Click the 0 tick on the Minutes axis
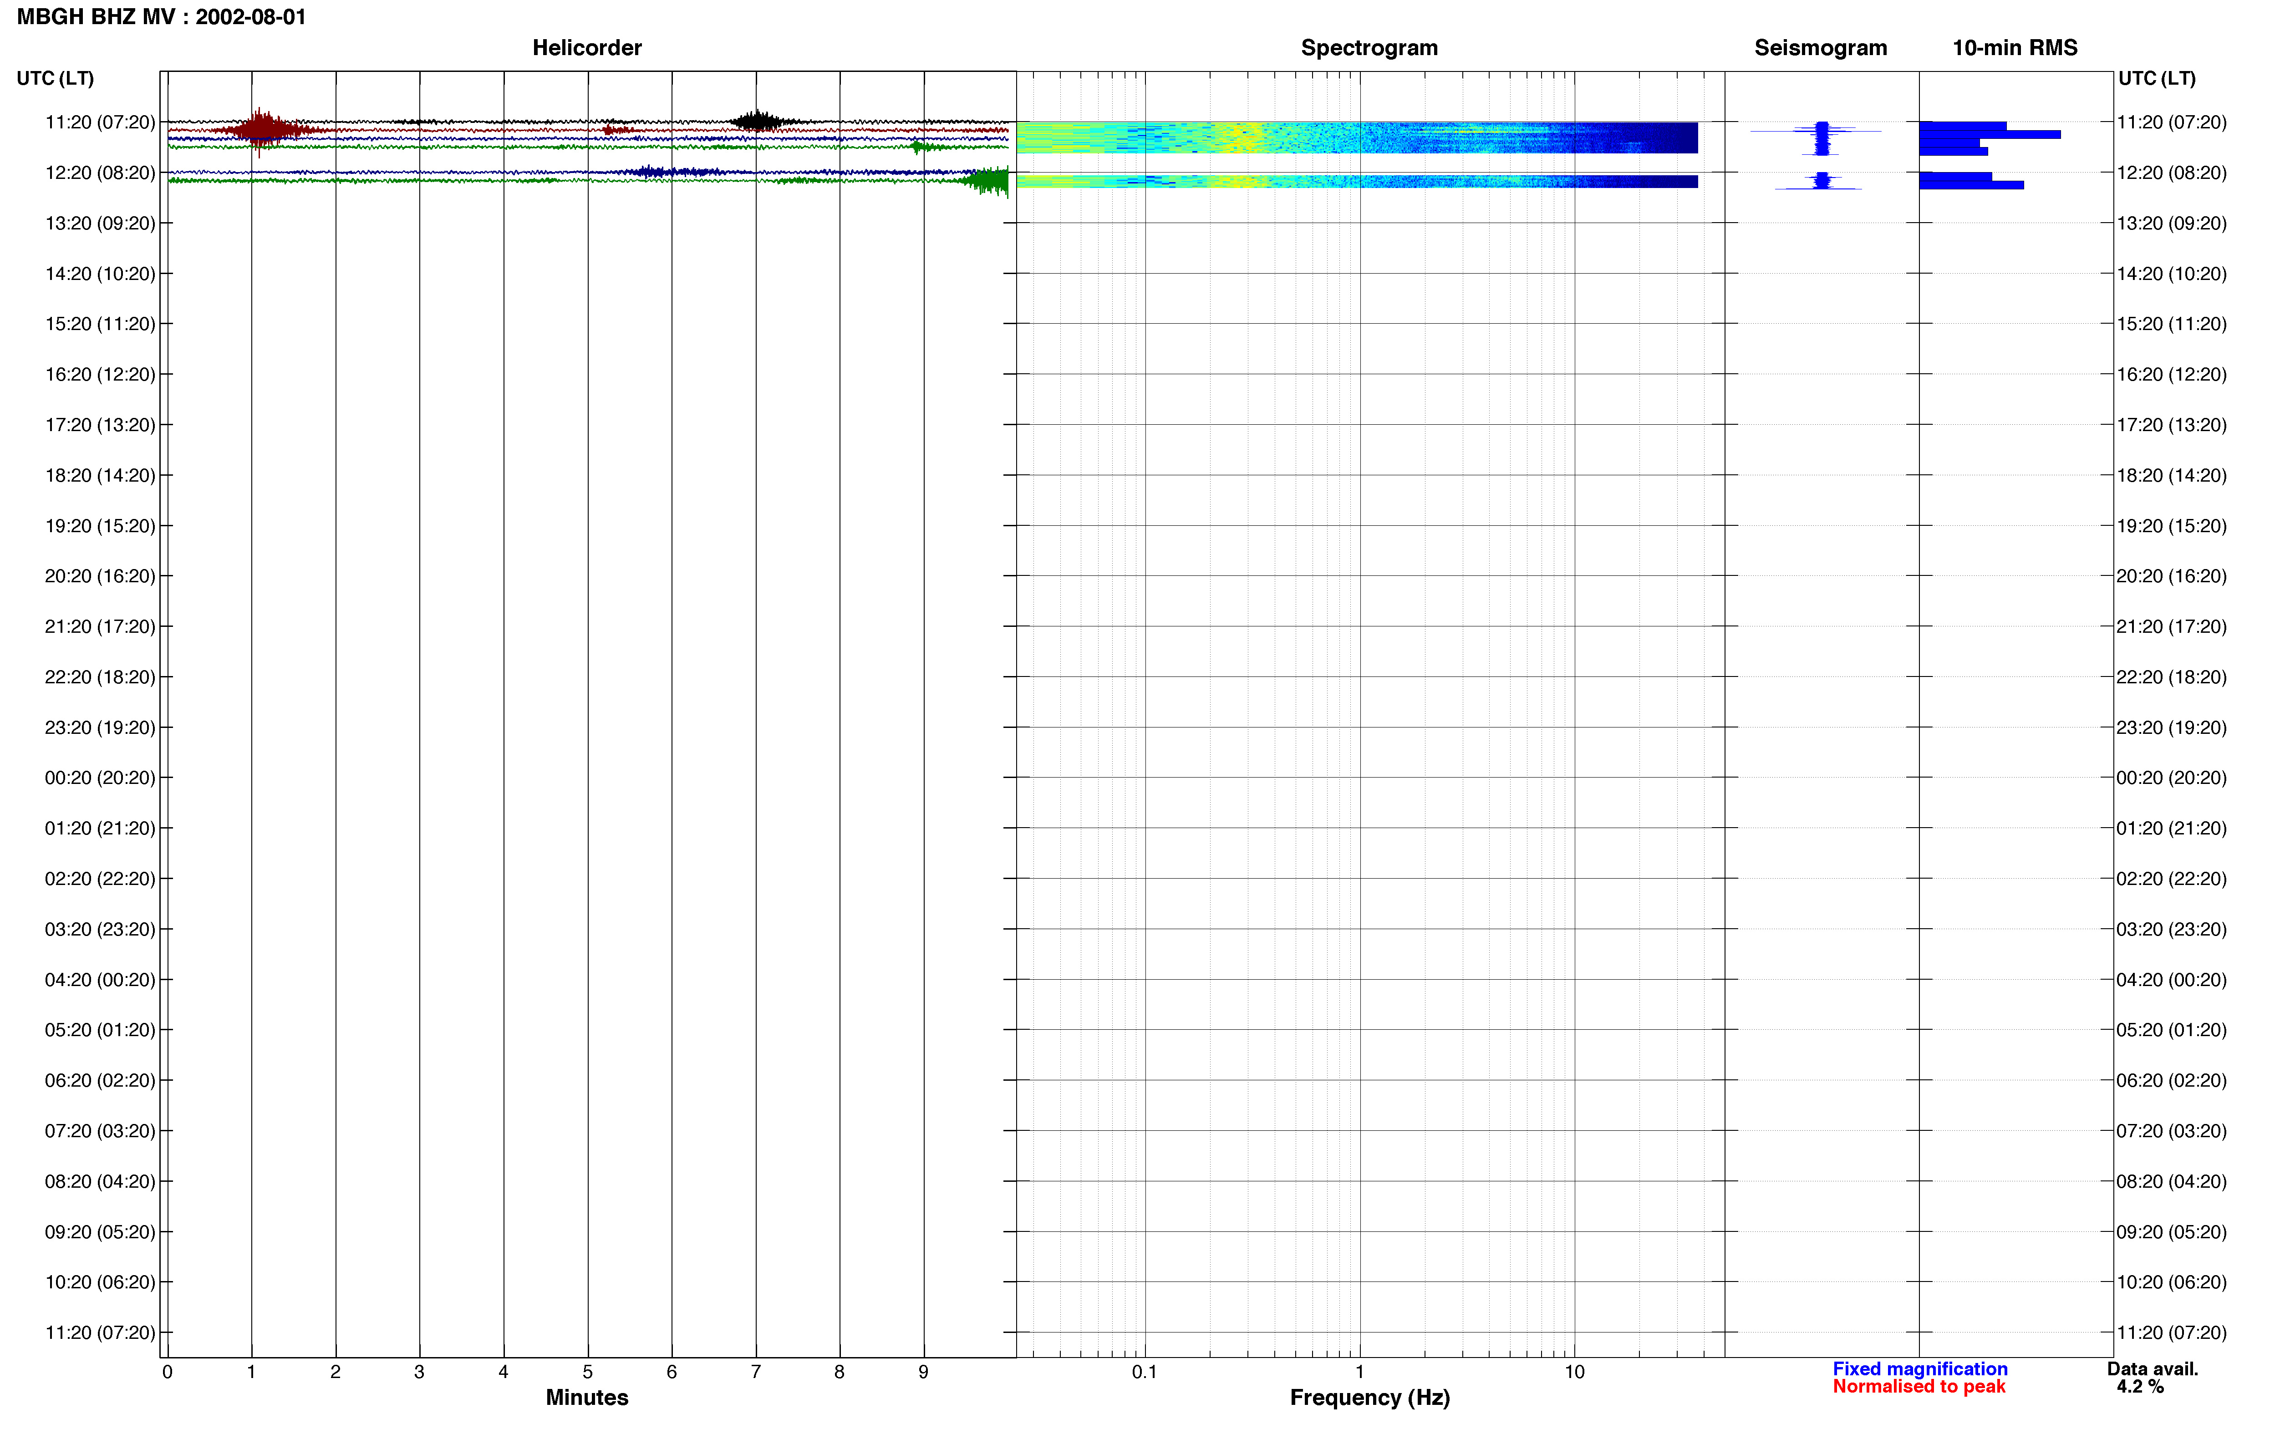This screenshot has height=1429, width=2285. 167,1371
